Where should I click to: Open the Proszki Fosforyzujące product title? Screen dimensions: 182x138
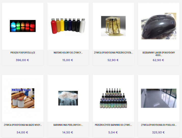coord(23,52)
